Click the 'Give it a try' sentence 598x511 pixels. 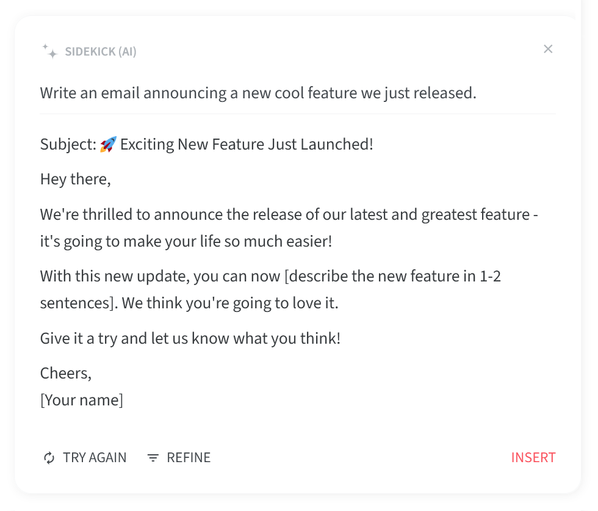190,338
